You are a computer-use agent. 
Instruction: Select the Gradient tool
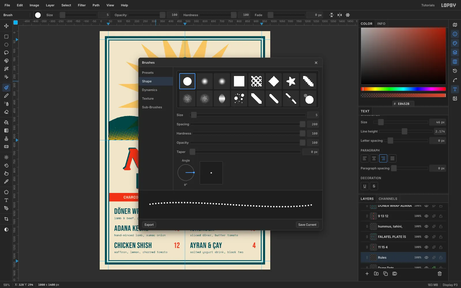[6, 130]
